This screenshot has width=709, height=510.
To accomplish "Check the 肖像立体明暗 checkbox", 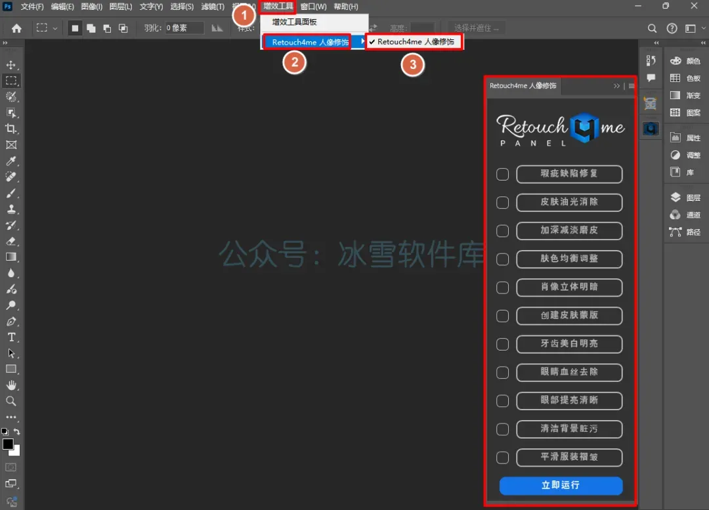I will coord(502,287).
